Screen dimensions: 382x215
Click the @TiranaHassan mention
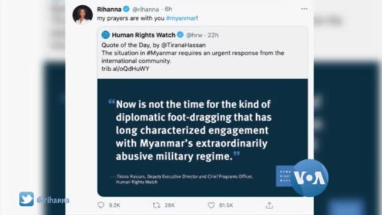pos(183,45)
